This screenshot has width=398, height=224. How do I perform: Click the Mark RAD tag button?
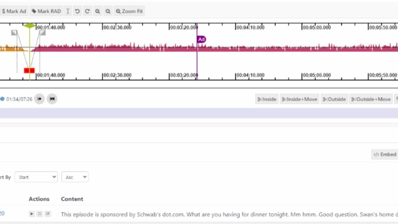(46, 11)
